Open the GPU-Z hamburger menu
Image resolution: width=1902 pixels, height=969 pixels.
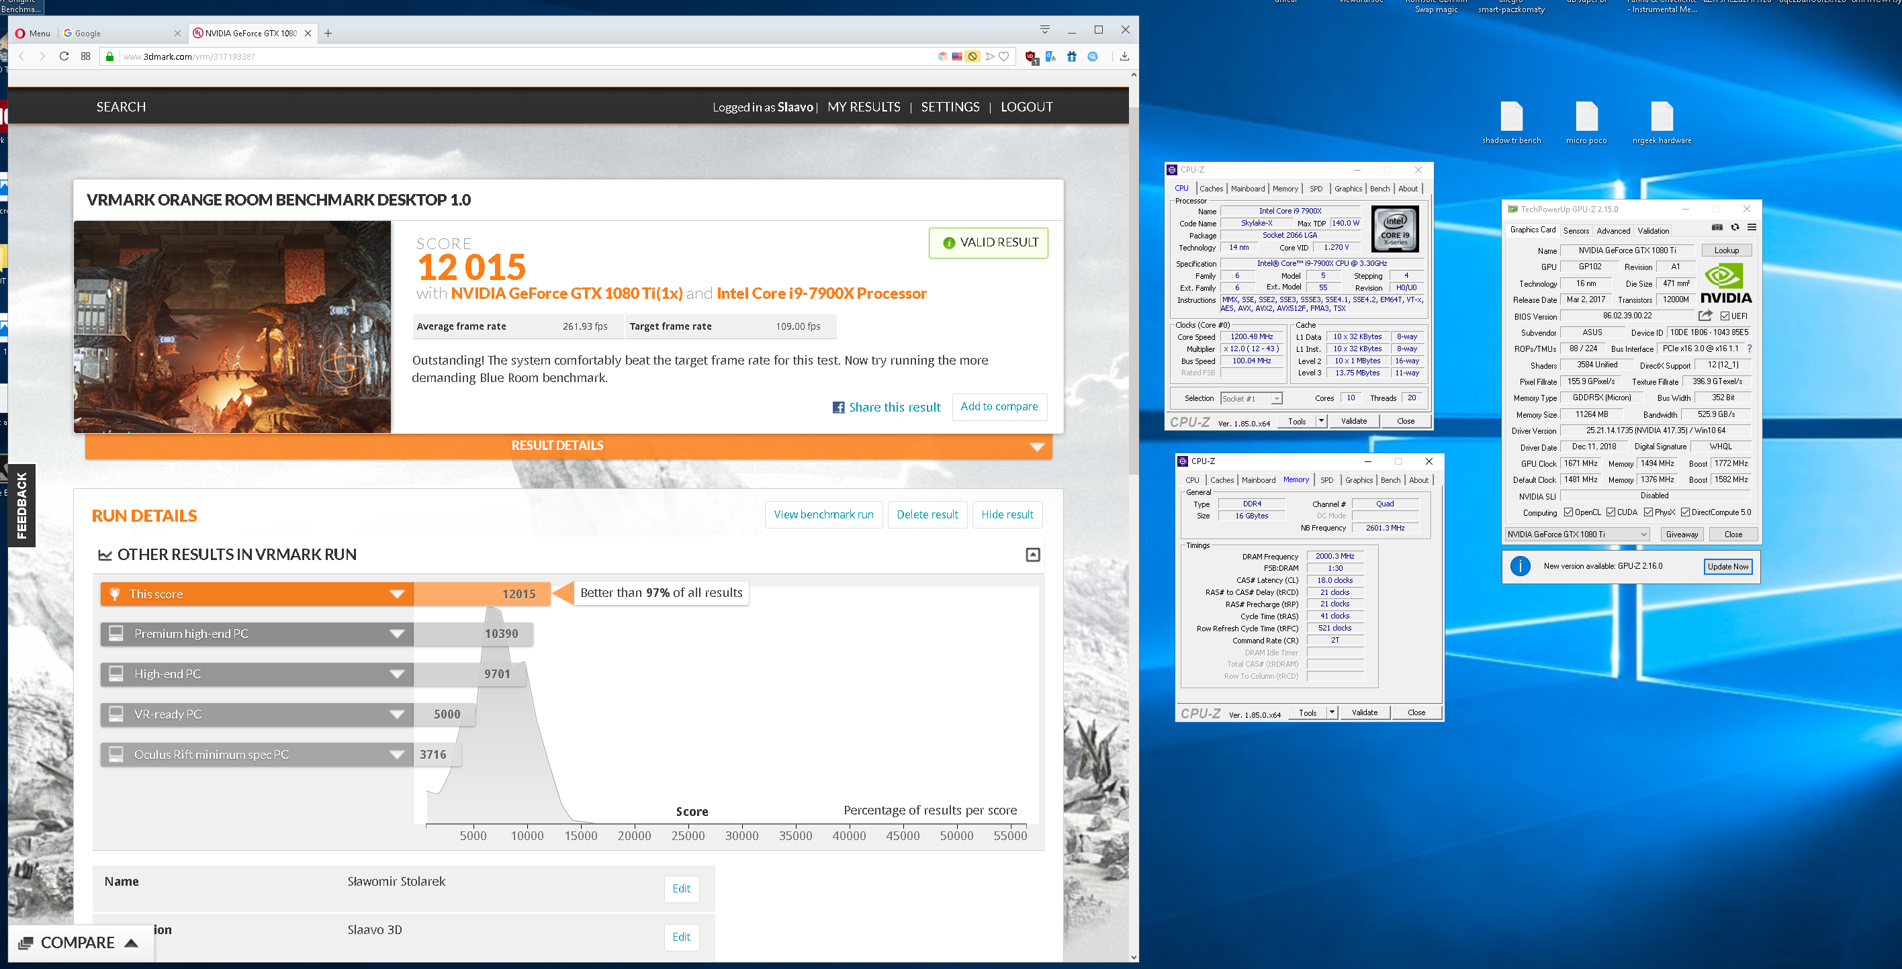[1752, 227]
